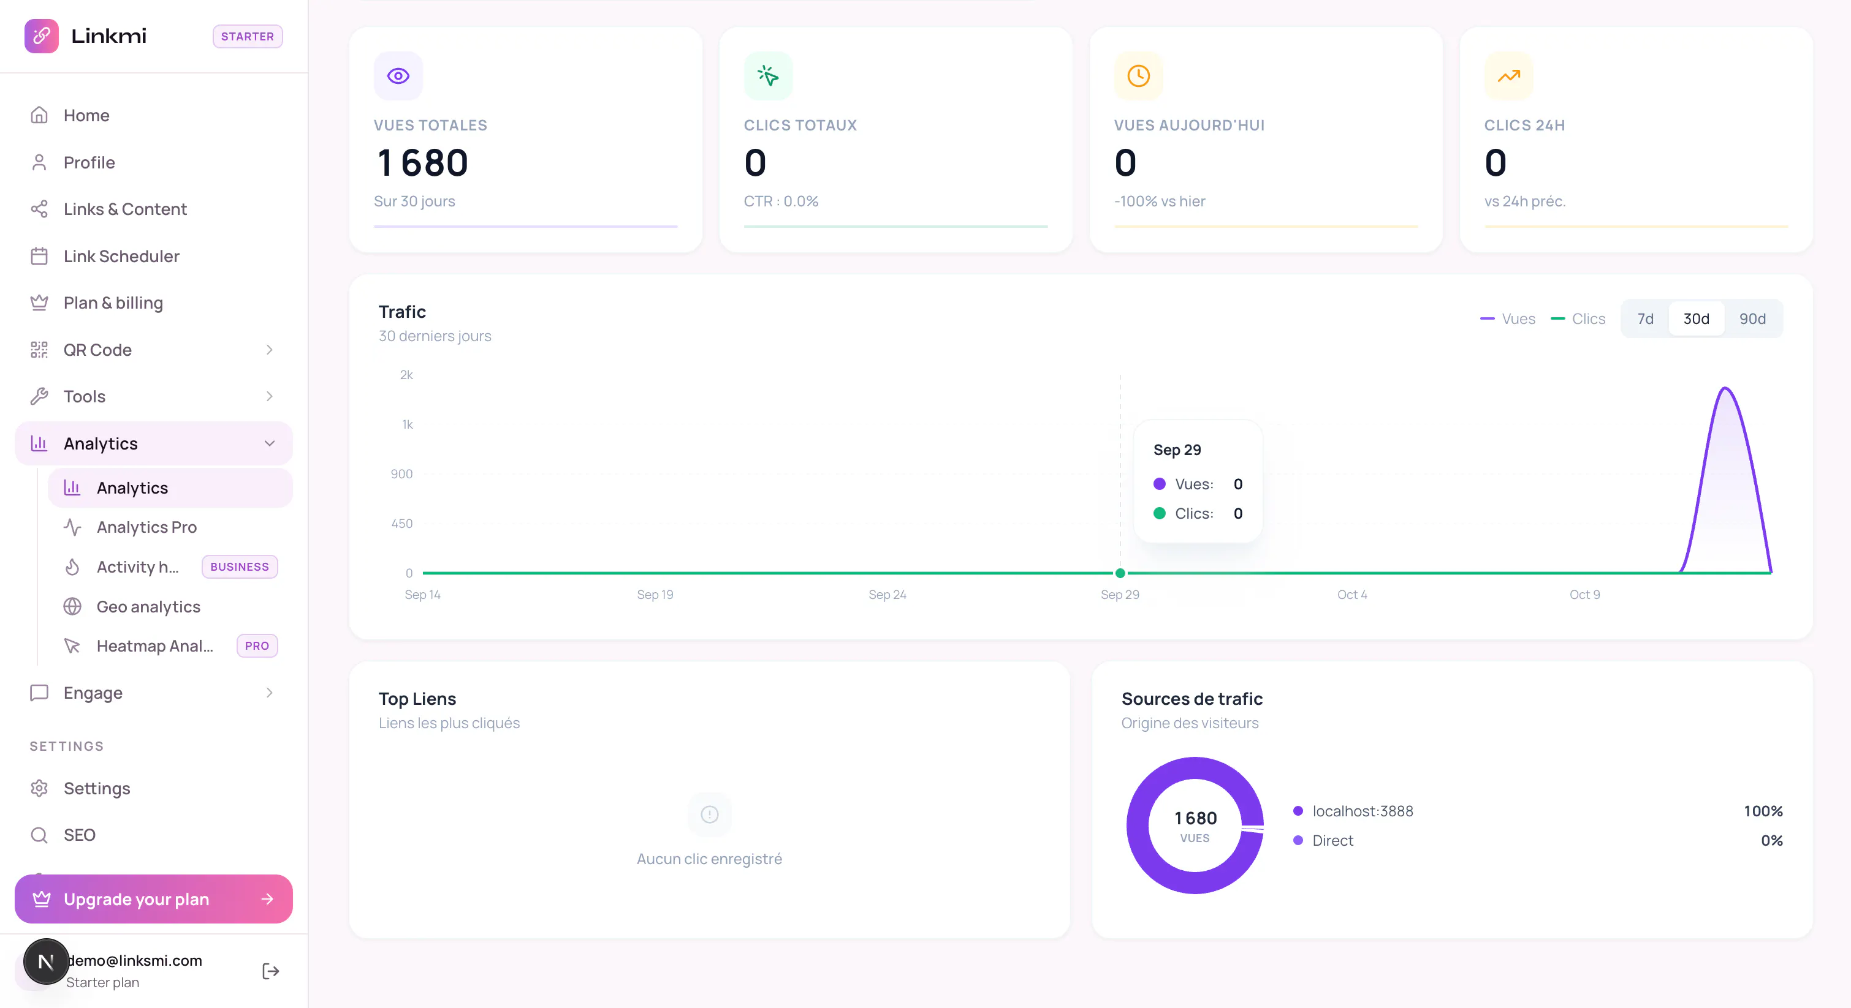Click the Linkmi logo icon
The image size is (1851, 1008).
(x=41, y=36)
